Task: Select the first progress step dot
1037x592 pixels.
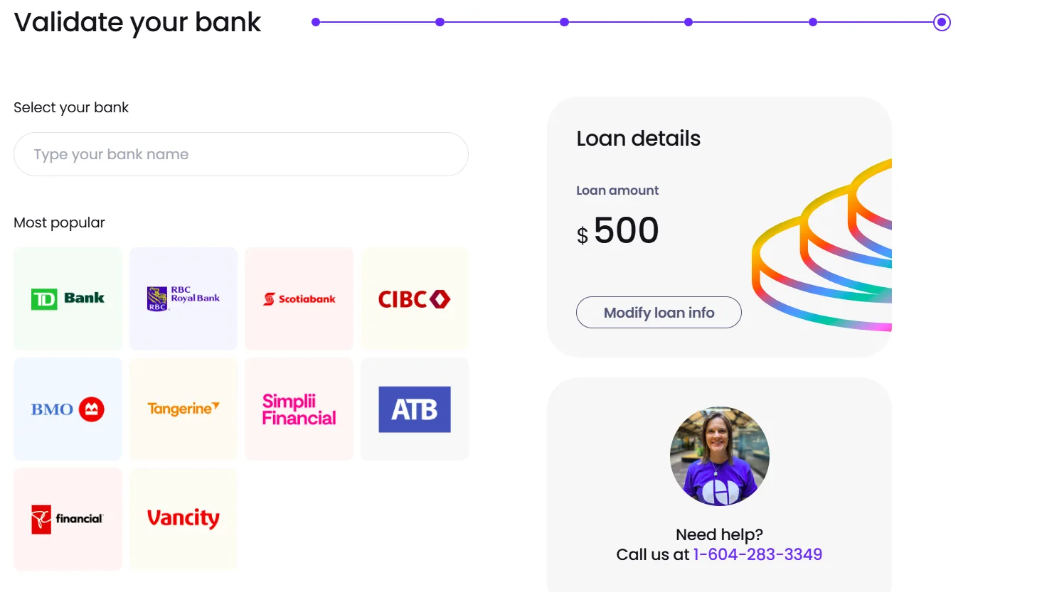Action: [x=315, y=21]
